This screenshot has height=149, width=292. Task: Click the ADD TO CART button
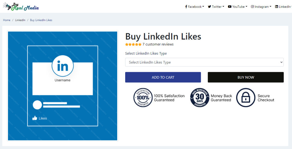163,77
